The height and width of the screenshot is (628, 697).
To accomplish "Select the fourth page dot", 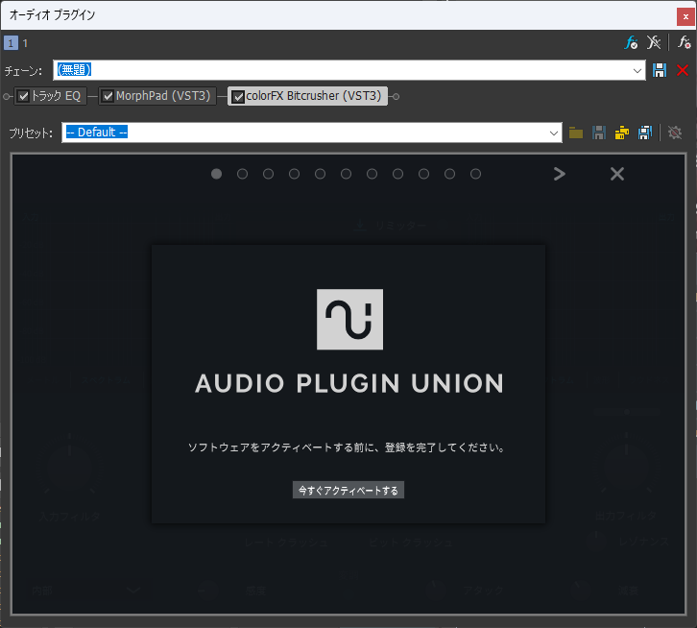I will (x=295, y=174).
